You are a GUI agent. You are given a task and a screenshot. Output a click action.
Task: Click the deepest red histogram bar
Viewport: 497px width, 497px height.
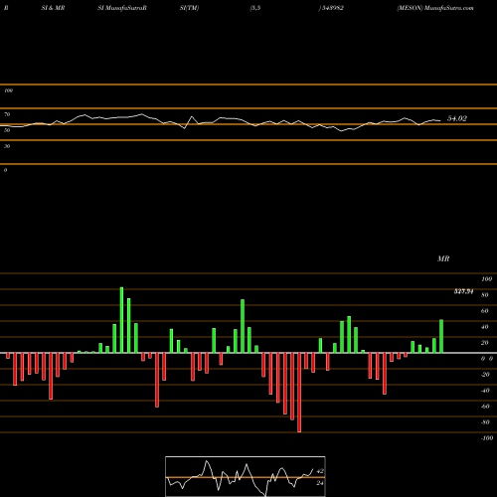(299, 393)
